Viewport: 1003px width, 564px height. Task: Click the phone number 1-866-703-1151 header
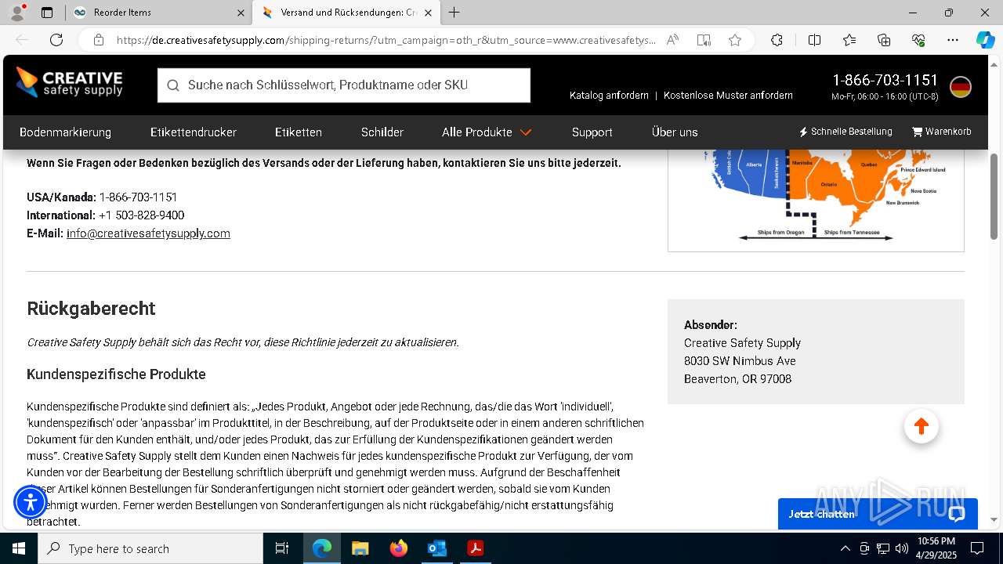pos(885,80)
